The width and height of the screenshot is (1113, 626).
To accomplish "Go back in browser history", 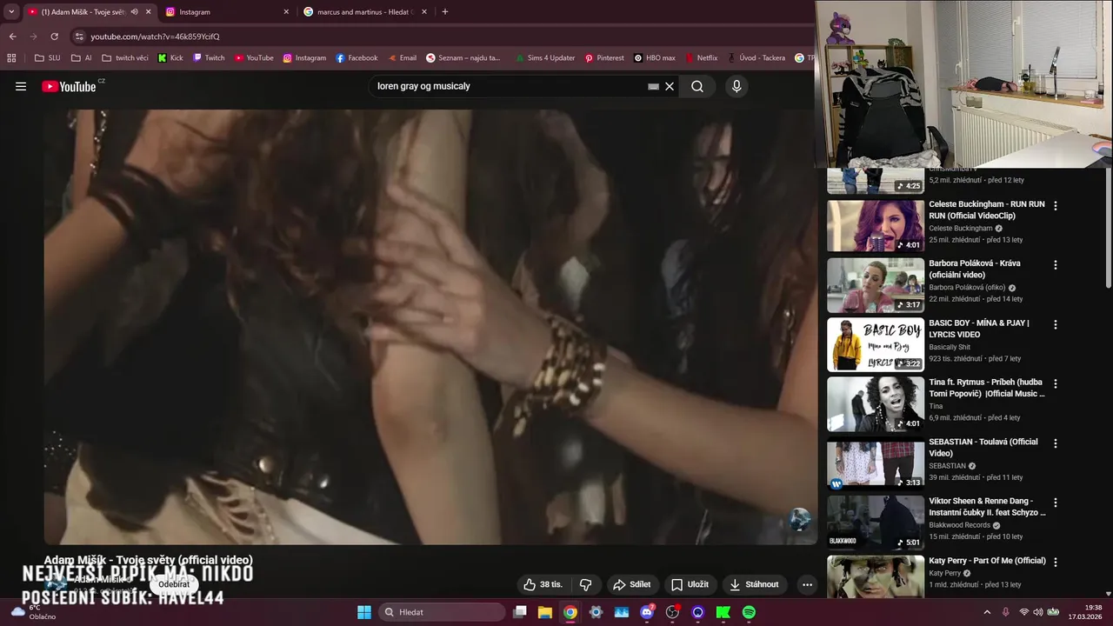I will pos(12,37).
